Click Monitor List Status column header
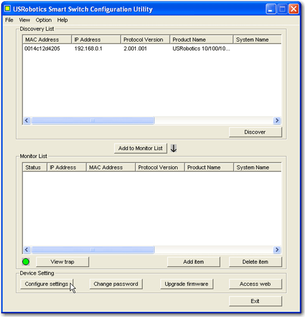The width and height of the screenshot is (305, 317). [x=35, y=167]
